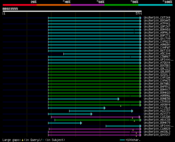
Task: Select the UniRef100_C0HFW7 entry
Action: pos(157,48)
